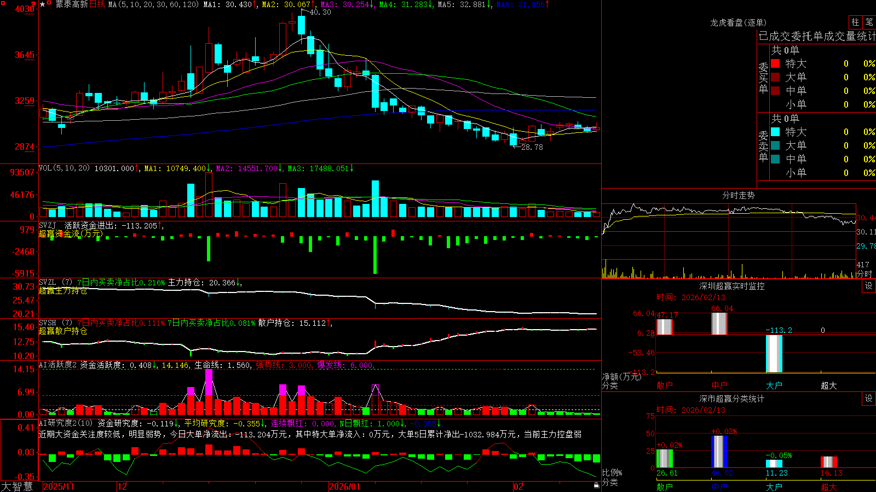Click the 爆发线: 6.000 label
876x492 pixels.
click(x=345, y=365)
